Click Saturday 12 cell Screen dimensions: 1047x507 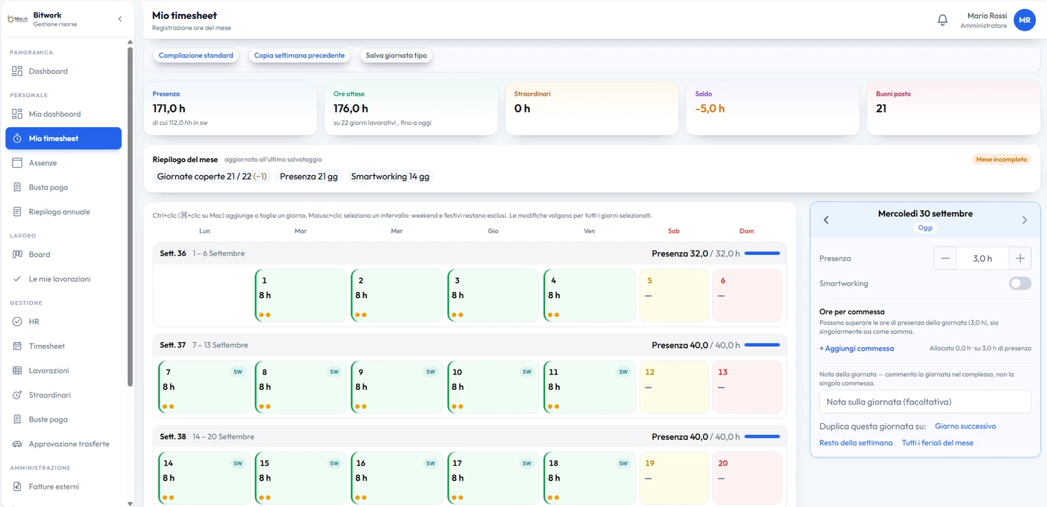coord(674,387)
